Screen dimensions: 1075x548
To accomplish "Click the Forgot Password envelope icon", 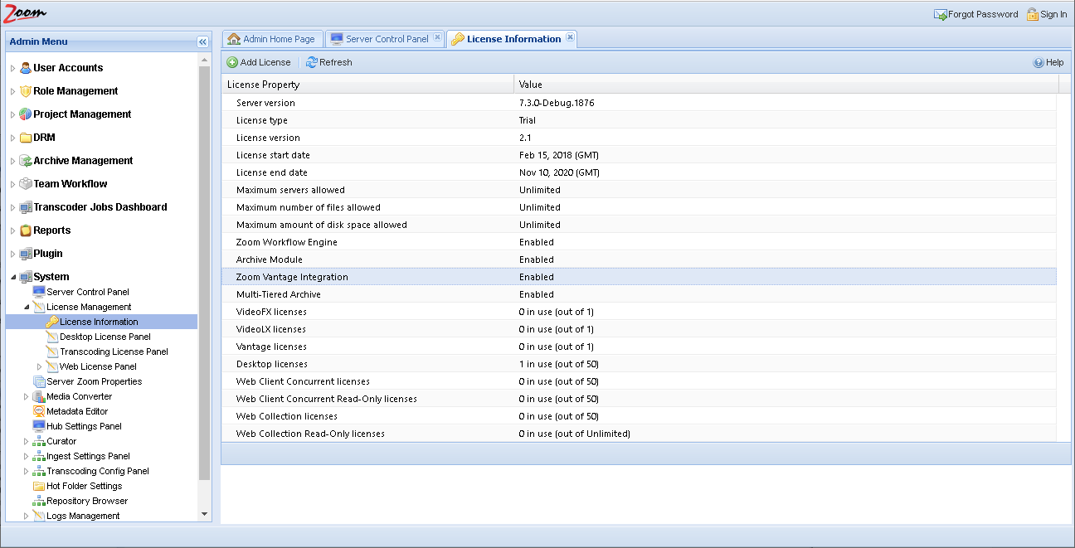I will pyautogui.click(x=941, y=14).
